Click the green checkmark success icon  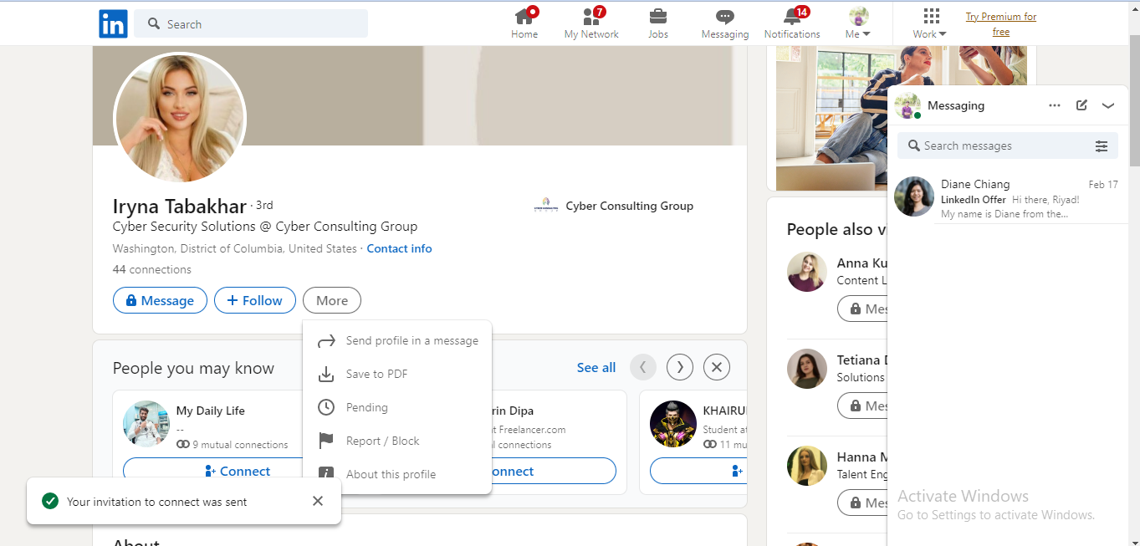[x=50, y=502]
